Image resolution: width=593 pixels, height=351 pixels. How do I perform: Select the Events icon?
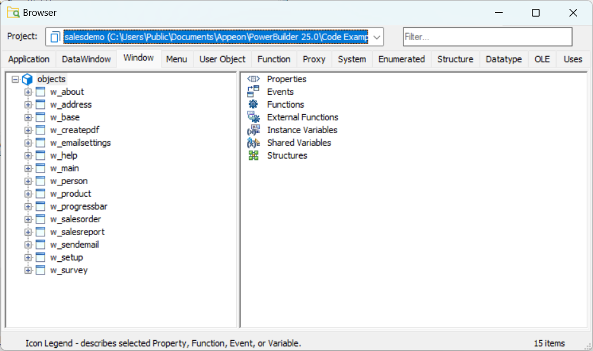pyautogui.click(x=253, y=92)
